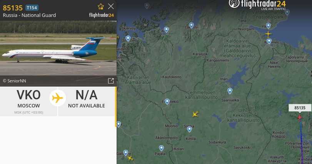Click the Lakselv airport pin marker

[192, 25]
